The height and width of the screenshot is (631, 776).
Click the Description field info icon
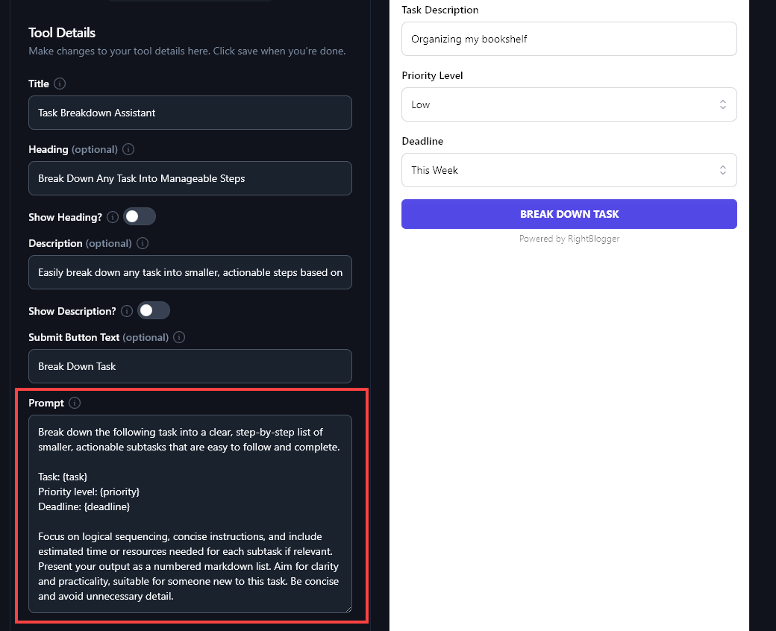142,243
